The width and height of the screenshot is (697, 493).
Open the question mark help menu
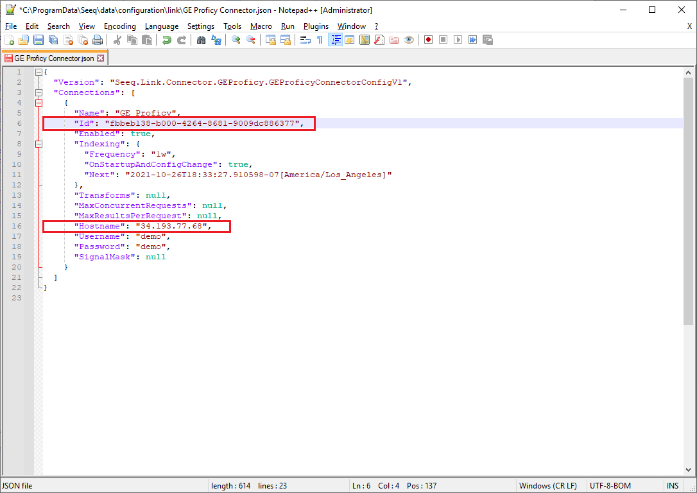[377, 26]
